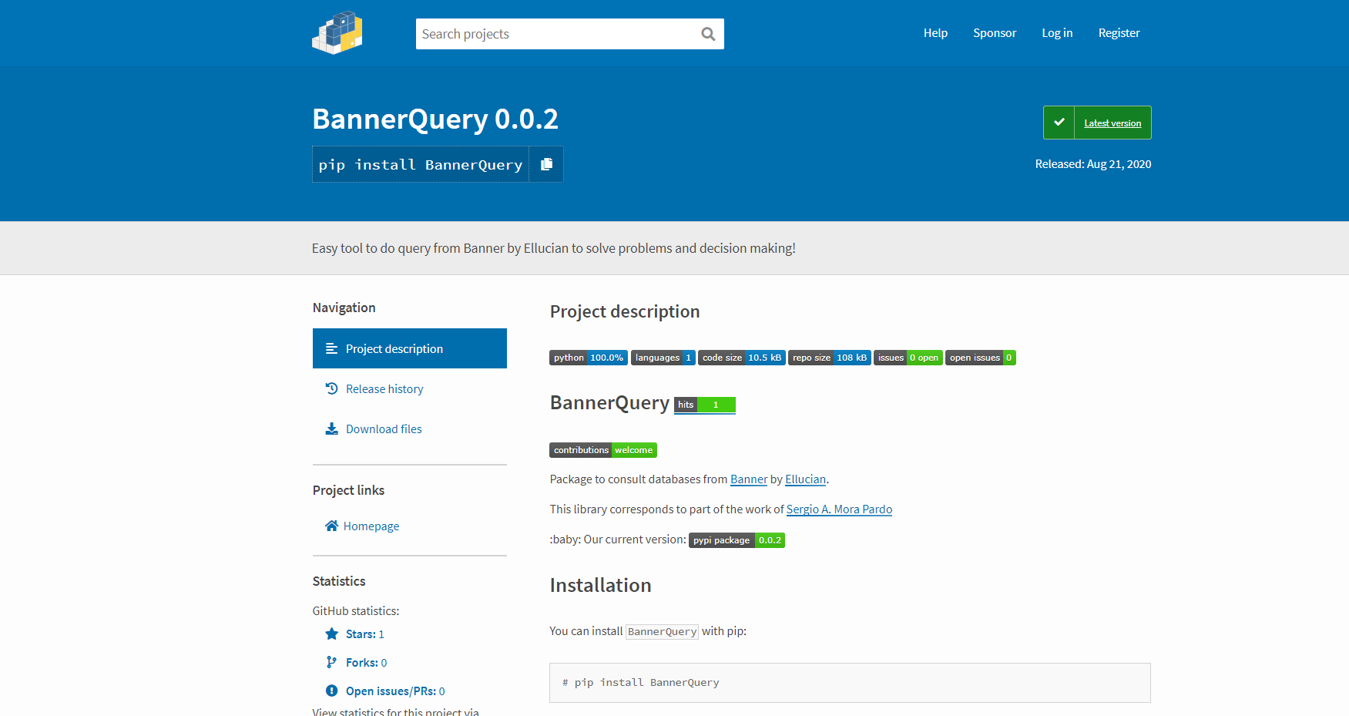Screen dimensions: 1349x716
Task: Click the list icon beside Project description
Action: point(331,348)
